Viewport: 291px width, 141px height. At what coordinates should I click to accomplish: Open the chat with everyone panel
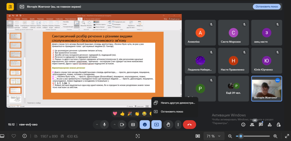[x=261, y=124]
